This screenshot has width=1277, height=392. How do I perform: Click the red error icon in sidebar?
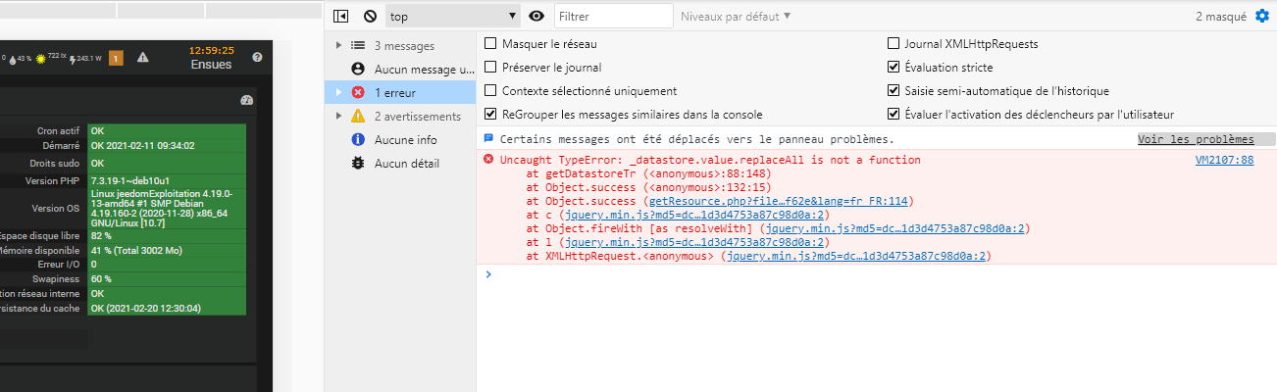(358, 92)
